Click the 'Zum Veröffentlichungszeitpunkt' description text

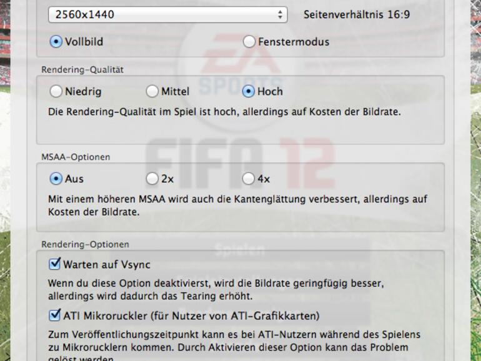pyautogui.click(x=234, y=347)
